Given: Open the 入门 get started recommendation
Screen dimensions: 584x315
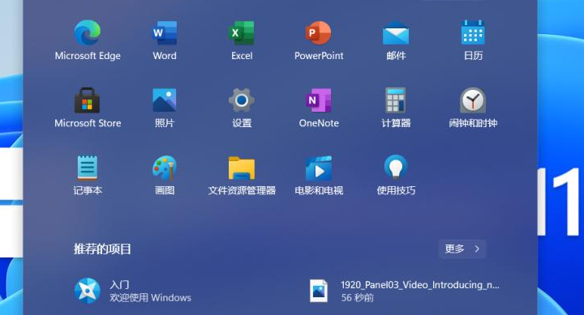Looking at the screenshot, I should click(x=132, y=291).
